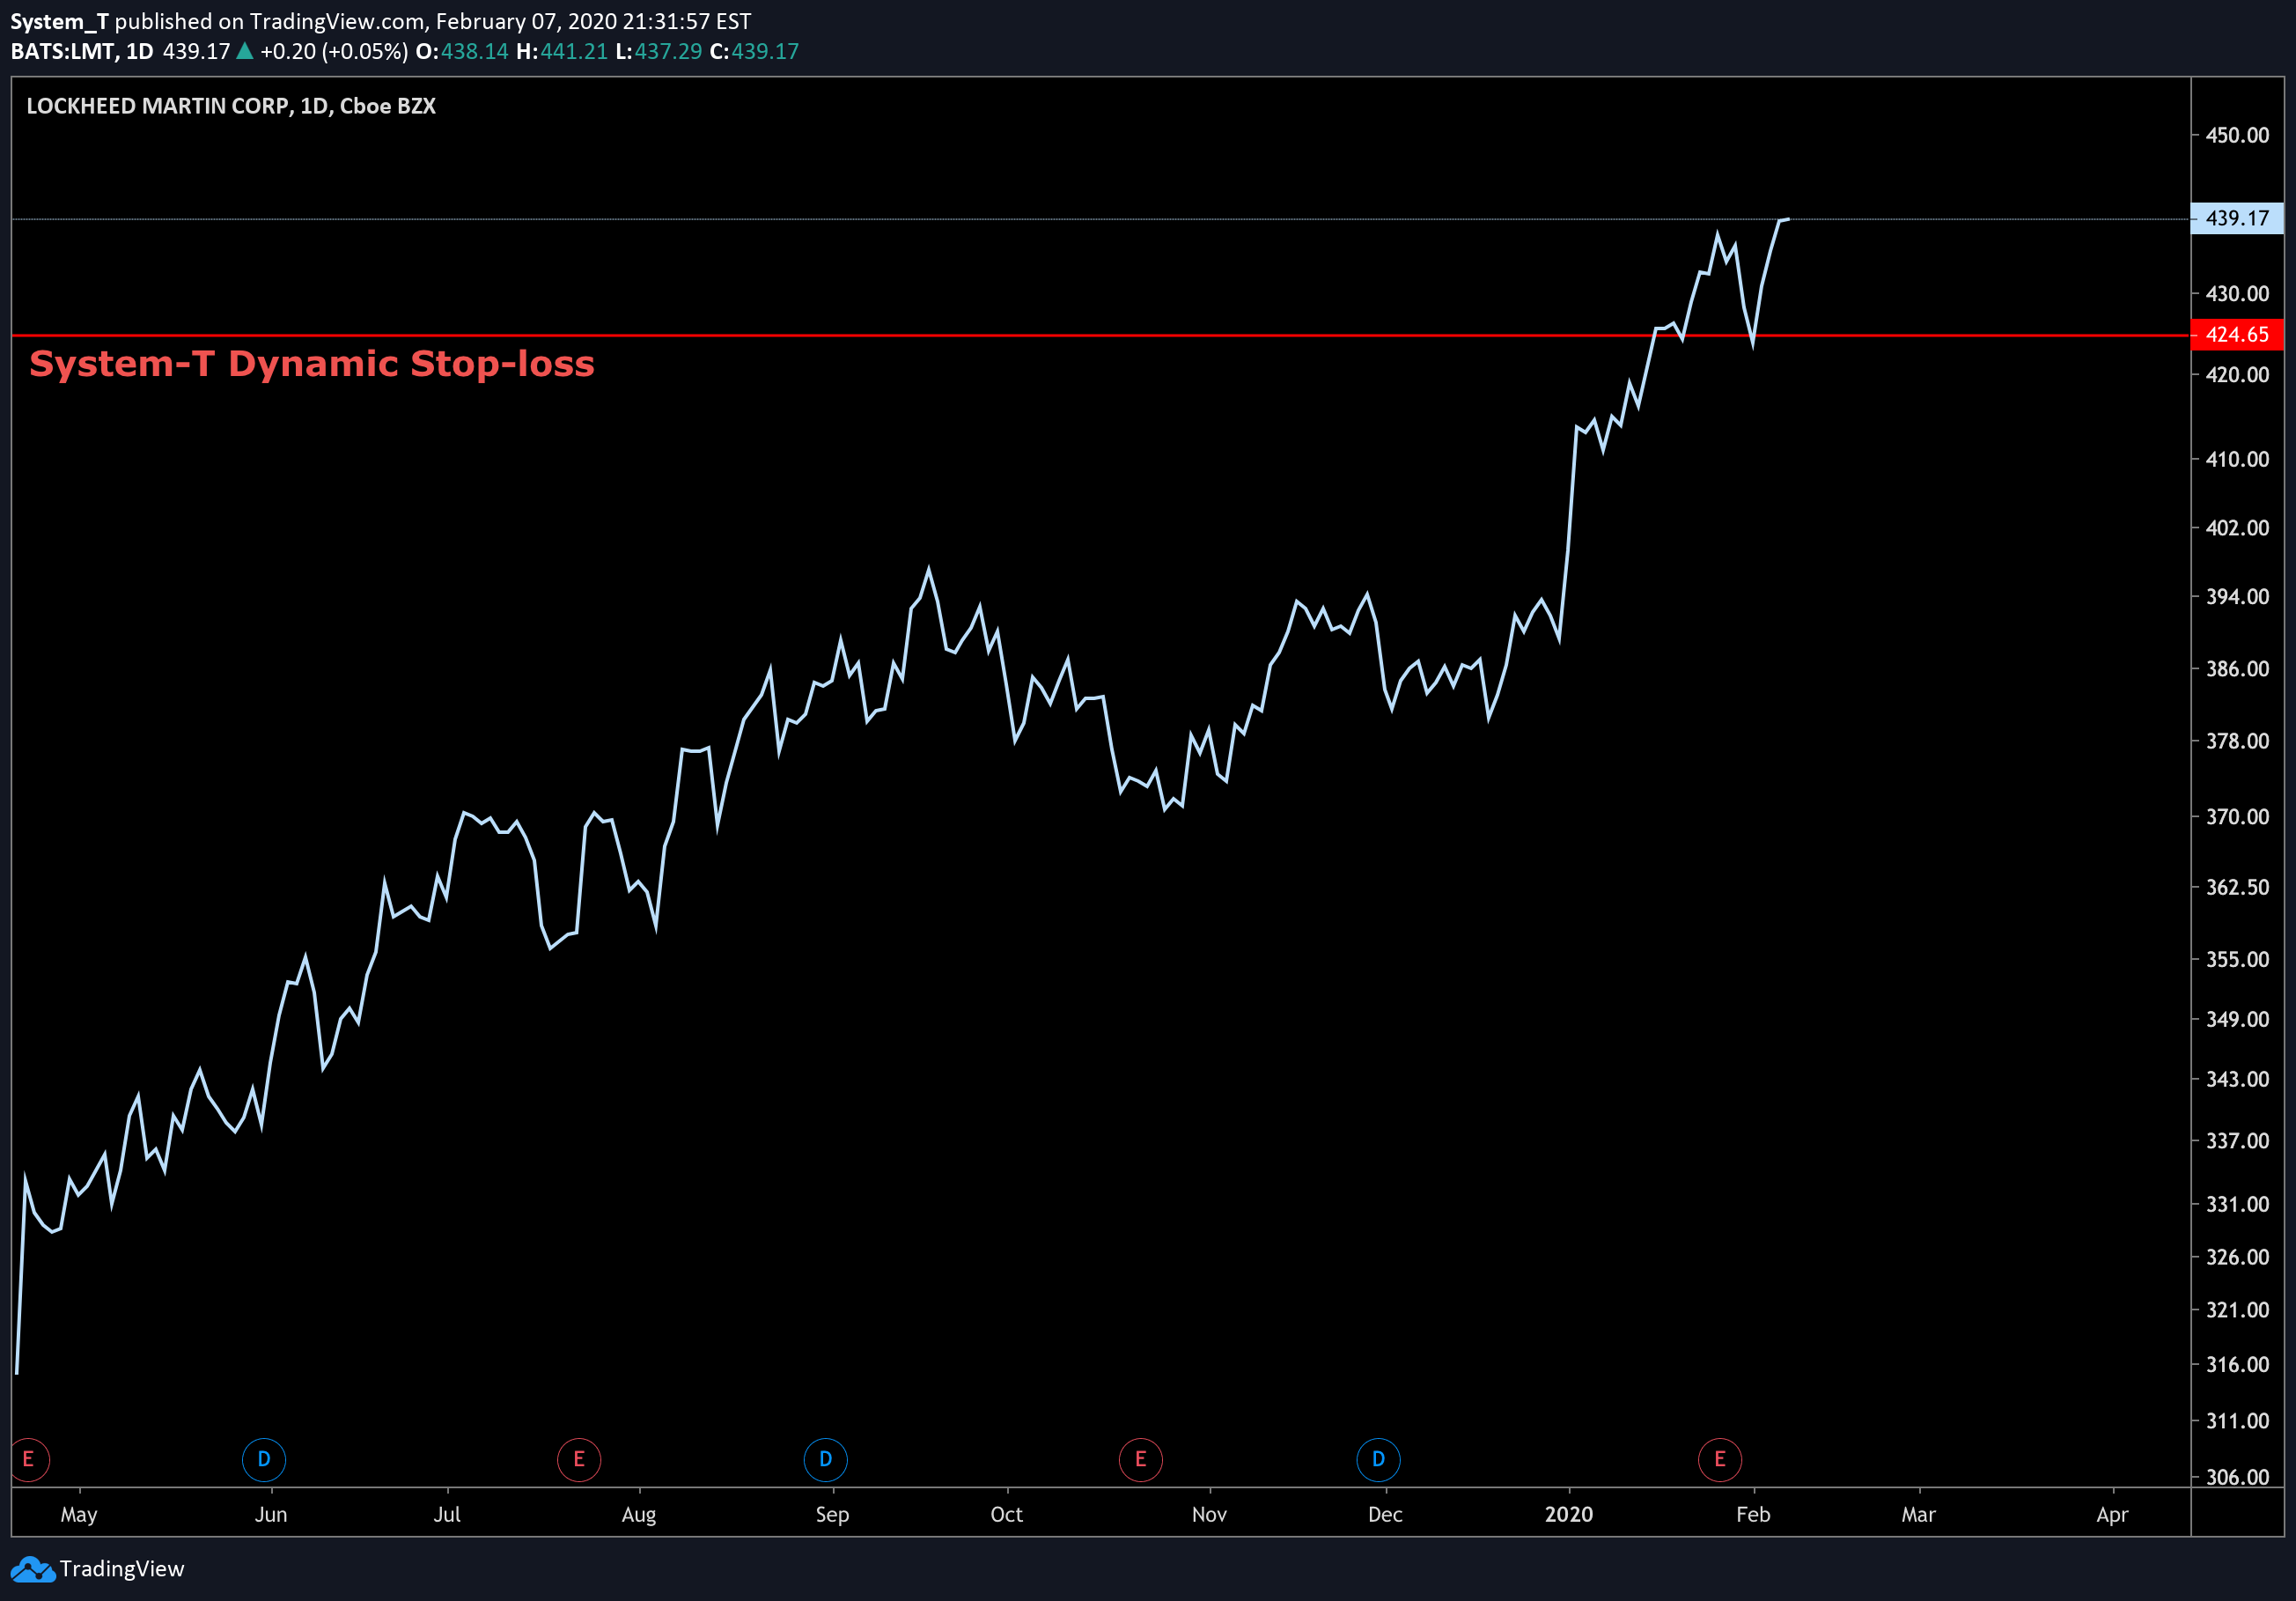This screenshot has height=1601, width=2296.
Task: Click the red stop-loss price label 424.65
Action: point(2238,335)
